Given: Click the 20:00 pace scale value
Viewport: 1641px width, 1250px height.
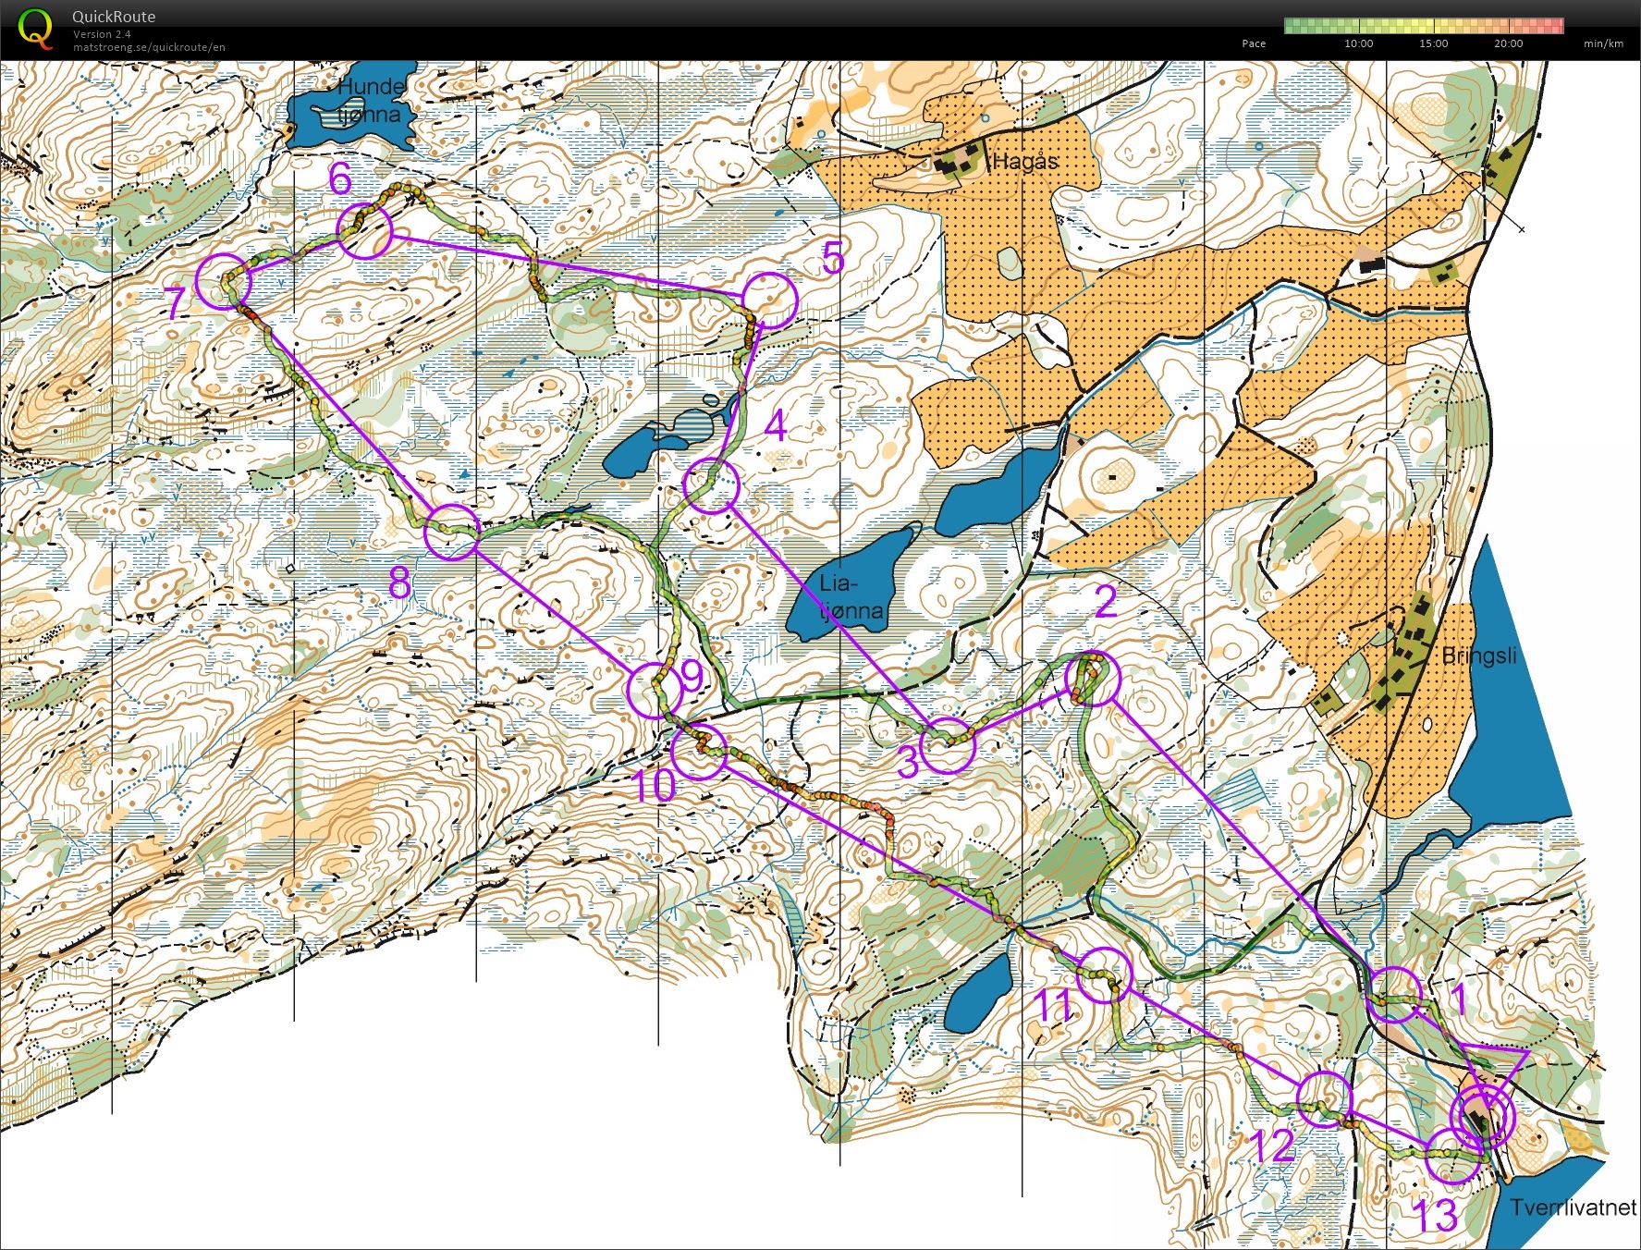Looking at the screenshot, I should pos(1509,43).
